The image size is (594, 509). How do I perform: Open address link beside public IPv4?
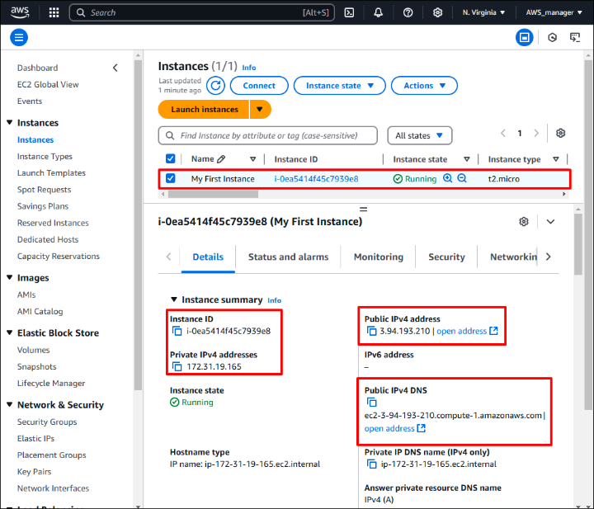(x=467, y=331)
